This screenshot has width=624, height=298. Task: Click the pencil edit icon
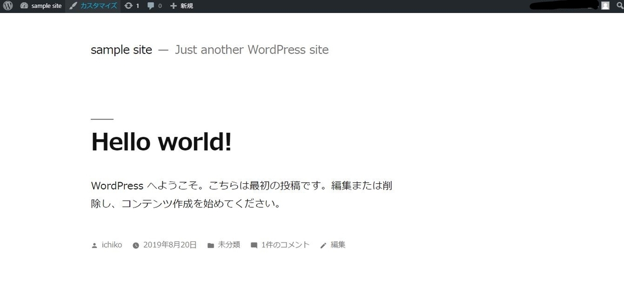(323, 246)
